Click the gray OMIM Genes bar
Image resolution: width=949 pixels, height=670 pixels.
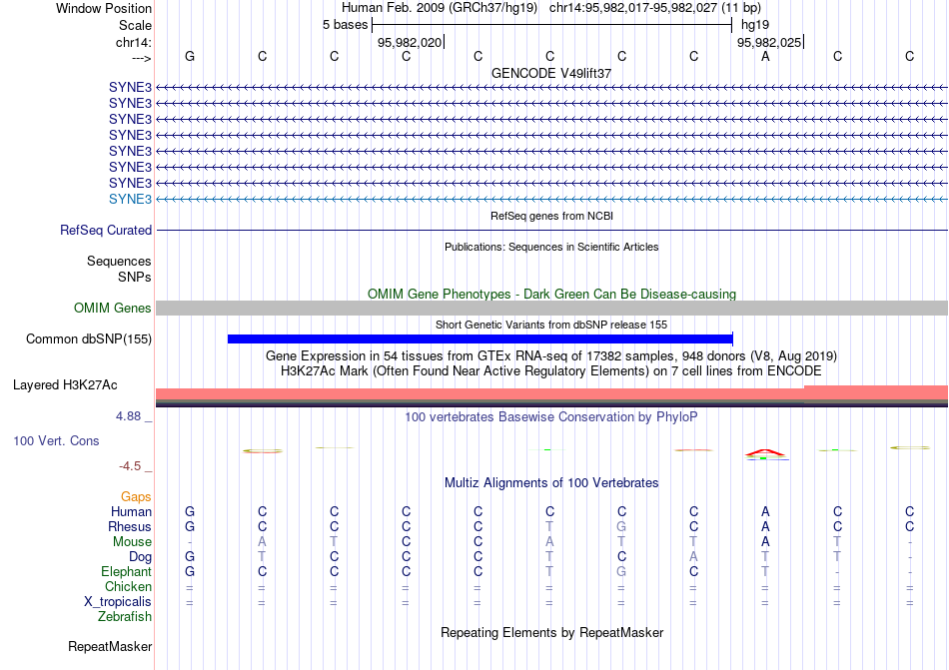tap(551, 308)
